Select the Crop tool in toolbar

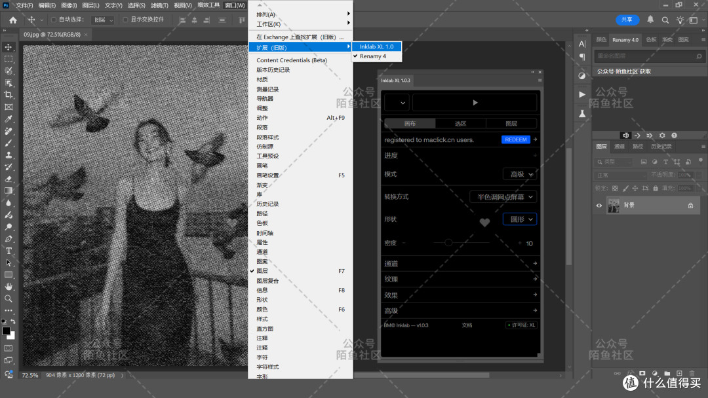pyautogui.click(x=9, y=95)
